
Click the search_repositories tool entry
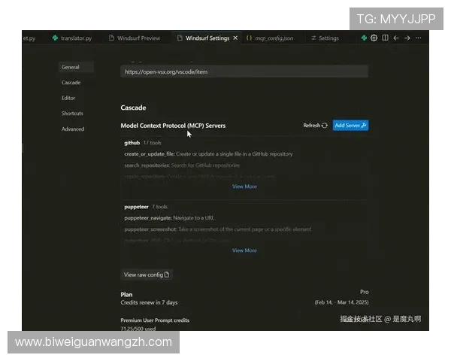[x=182, y=165]
